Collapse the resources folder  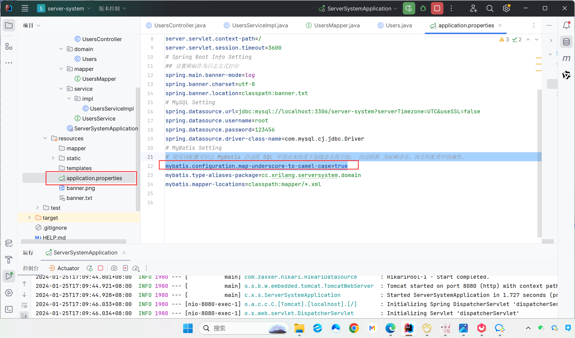pos(45,138)
